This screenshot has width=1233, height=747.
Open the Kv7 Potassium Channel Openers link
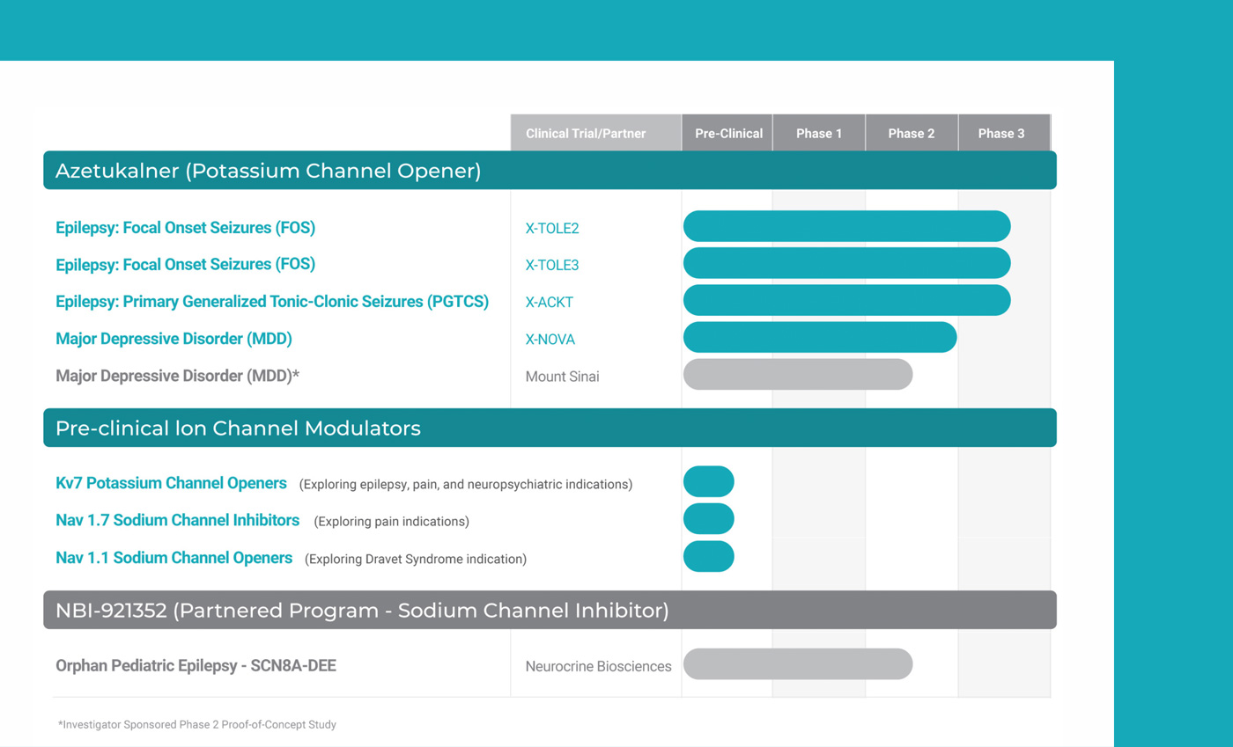(171, 483)
